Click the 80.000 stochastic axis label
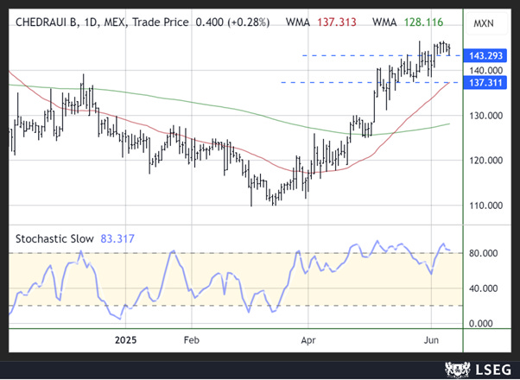The width and height of the screenshot is (520, 380). 483,253
